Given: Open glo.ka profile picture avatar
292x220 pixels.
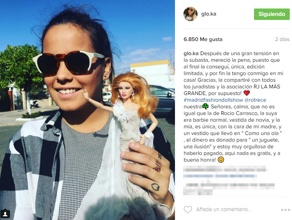Looking at the screenshot, I should pyautogui.click(x=190, y=14).
